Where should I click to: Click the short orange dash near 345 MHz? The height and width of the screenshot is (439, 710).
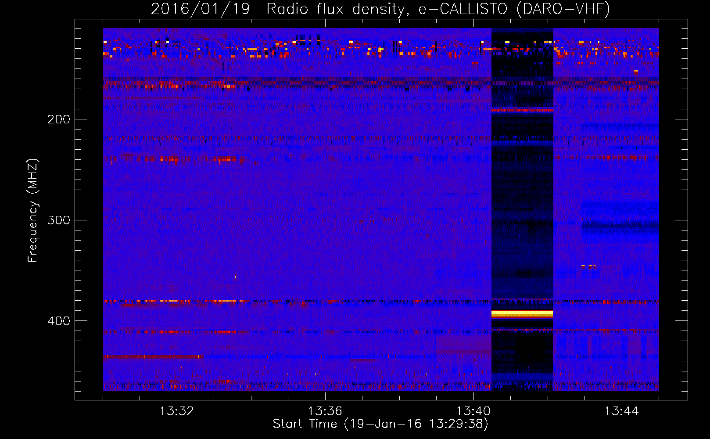(588, 266)
